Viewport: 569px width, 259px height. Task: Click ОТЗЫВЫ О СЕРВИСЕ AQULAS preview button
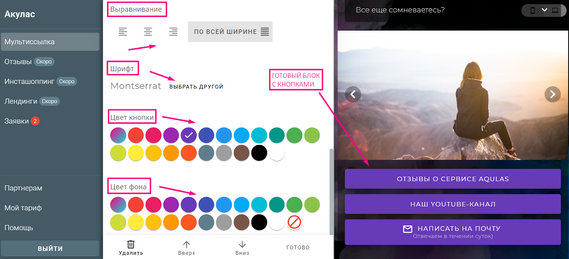click(x=453, y=179)
